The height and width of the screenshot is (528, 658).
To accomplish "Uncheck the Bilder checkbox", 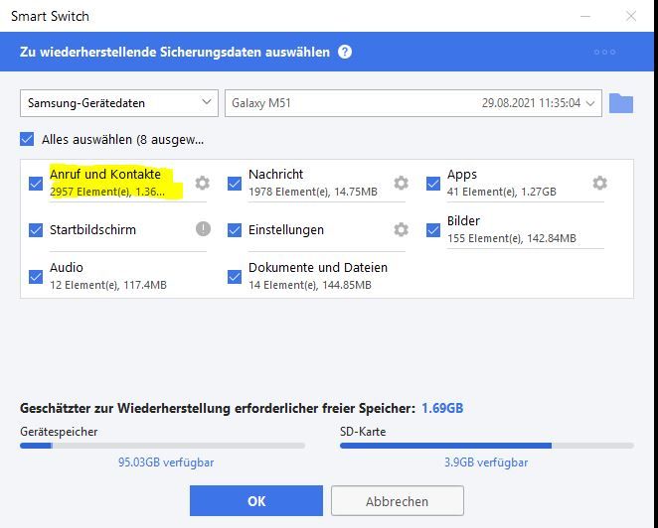I will [433, 230].
